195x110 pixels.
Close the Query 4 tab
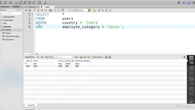[38, 7]
